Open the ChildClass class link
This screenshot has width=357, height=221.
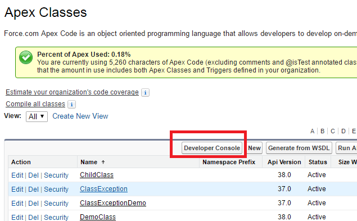97,175
